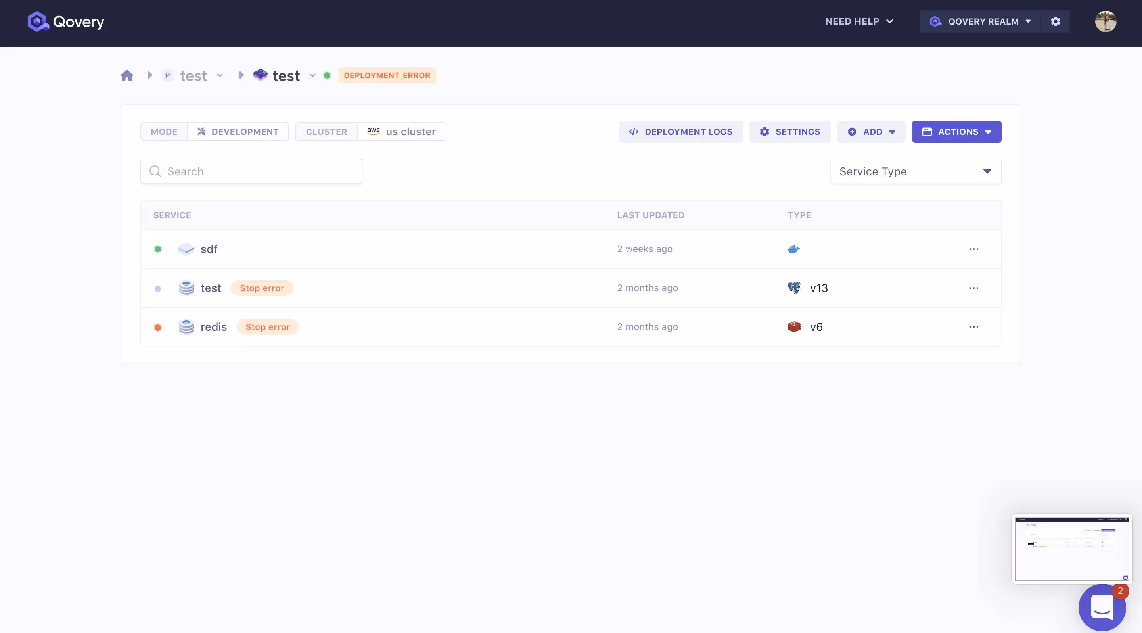Open the Add dropdown

pos(871,131)
